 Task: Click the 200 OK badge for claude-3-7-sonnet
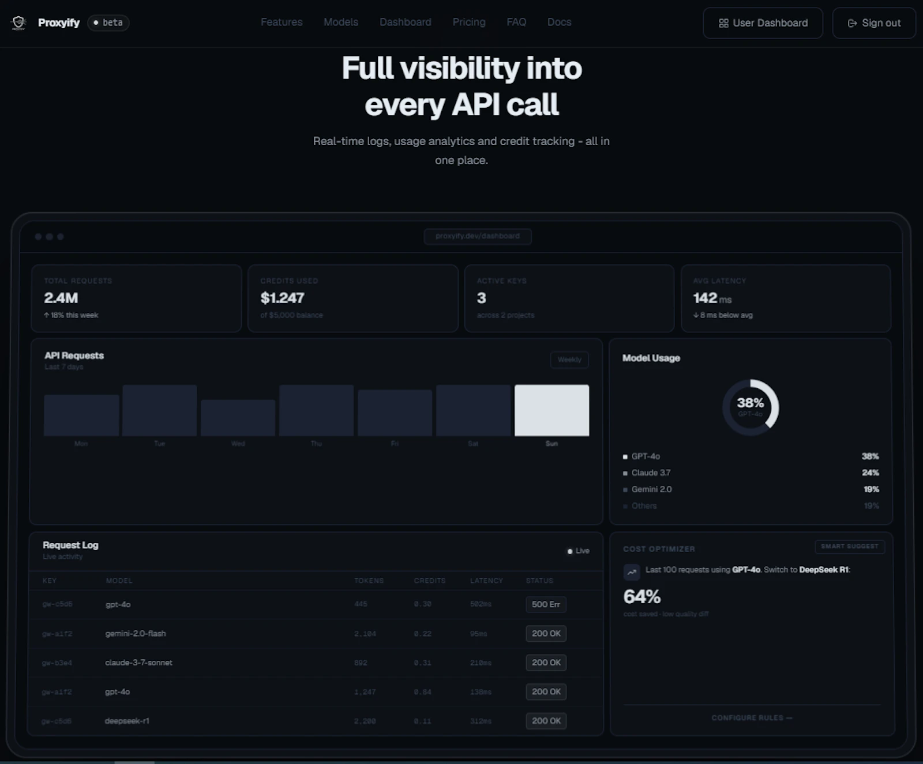pos(546,663)
